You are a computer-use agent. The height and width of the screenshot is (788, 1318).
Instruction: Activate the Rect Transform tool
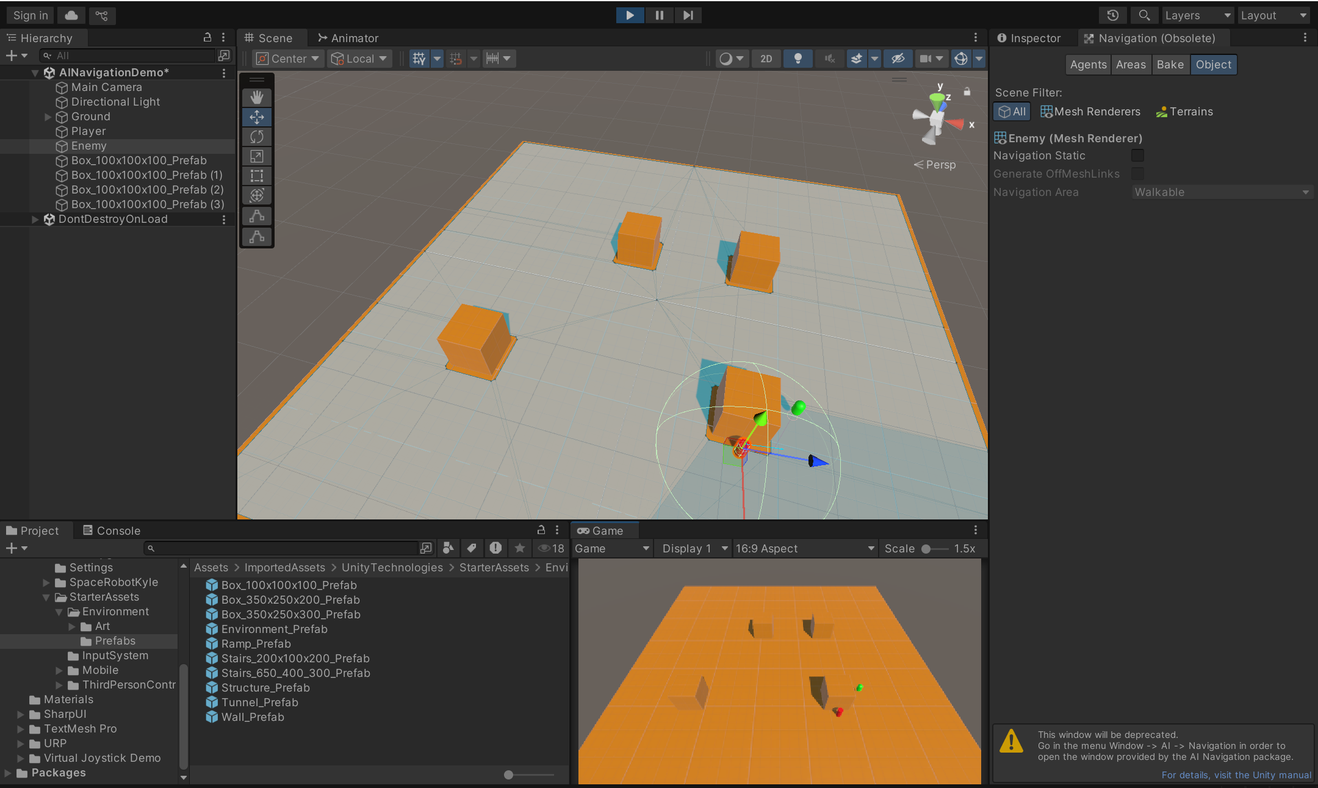(256, 176)
